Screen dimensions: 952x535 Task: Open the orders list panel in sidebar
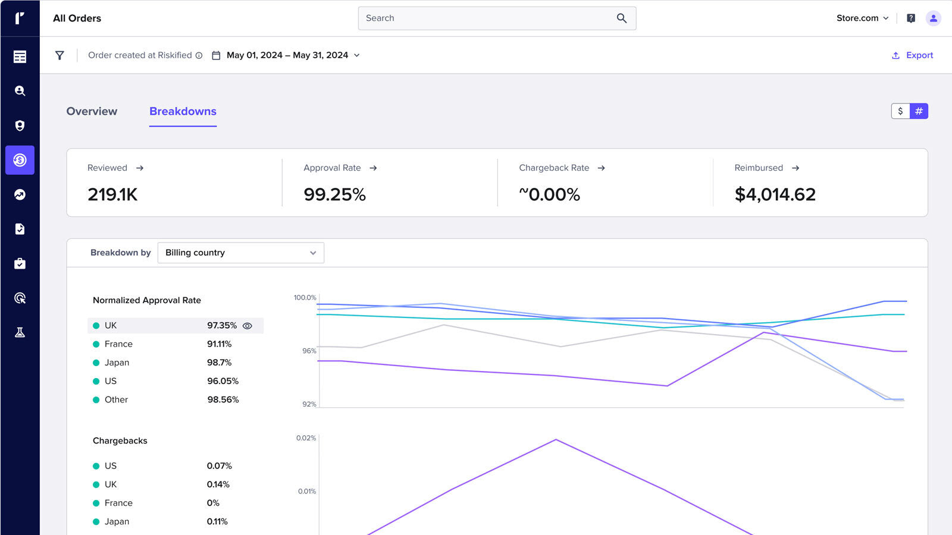tap(20, 56)
